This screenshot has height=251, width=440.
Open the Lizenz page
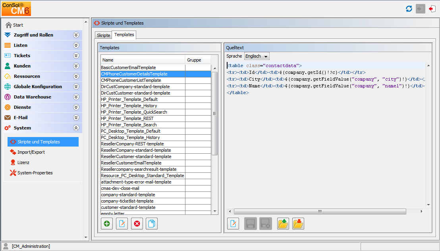(x=23, y=162)
